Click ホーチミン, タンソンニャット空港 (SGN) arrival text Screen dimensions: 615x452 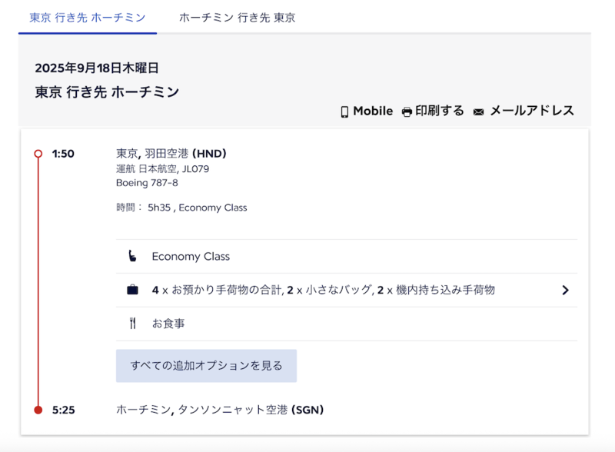pyautogui.click(x=220, y=410)
